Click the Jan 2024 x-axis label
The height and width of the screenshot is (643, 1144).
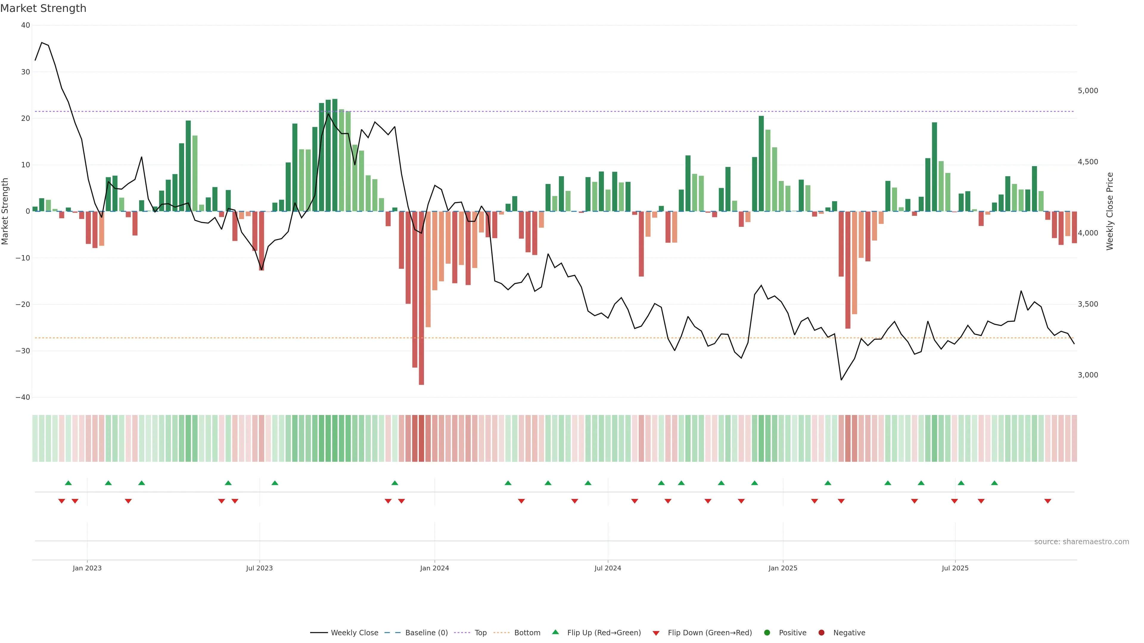[x=434, y=568]
